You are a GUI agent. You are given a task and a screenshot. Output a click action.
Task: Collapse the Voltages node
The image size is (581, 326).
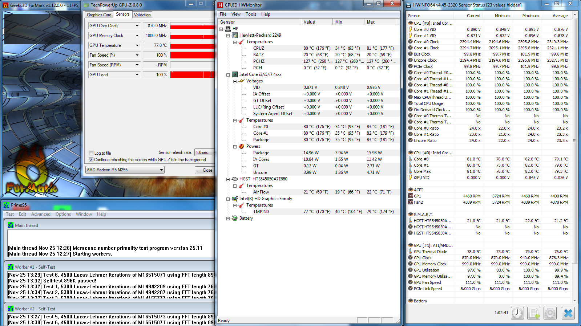click(235, 81)
